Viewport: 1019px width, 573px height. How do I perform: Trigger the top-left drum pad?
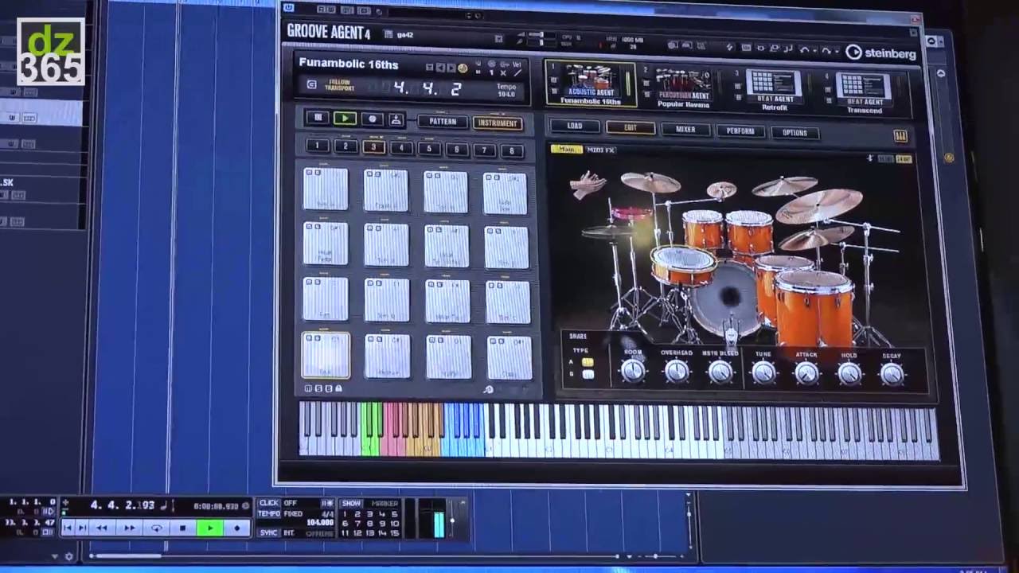pyautogui.click(x=326, y=189)
